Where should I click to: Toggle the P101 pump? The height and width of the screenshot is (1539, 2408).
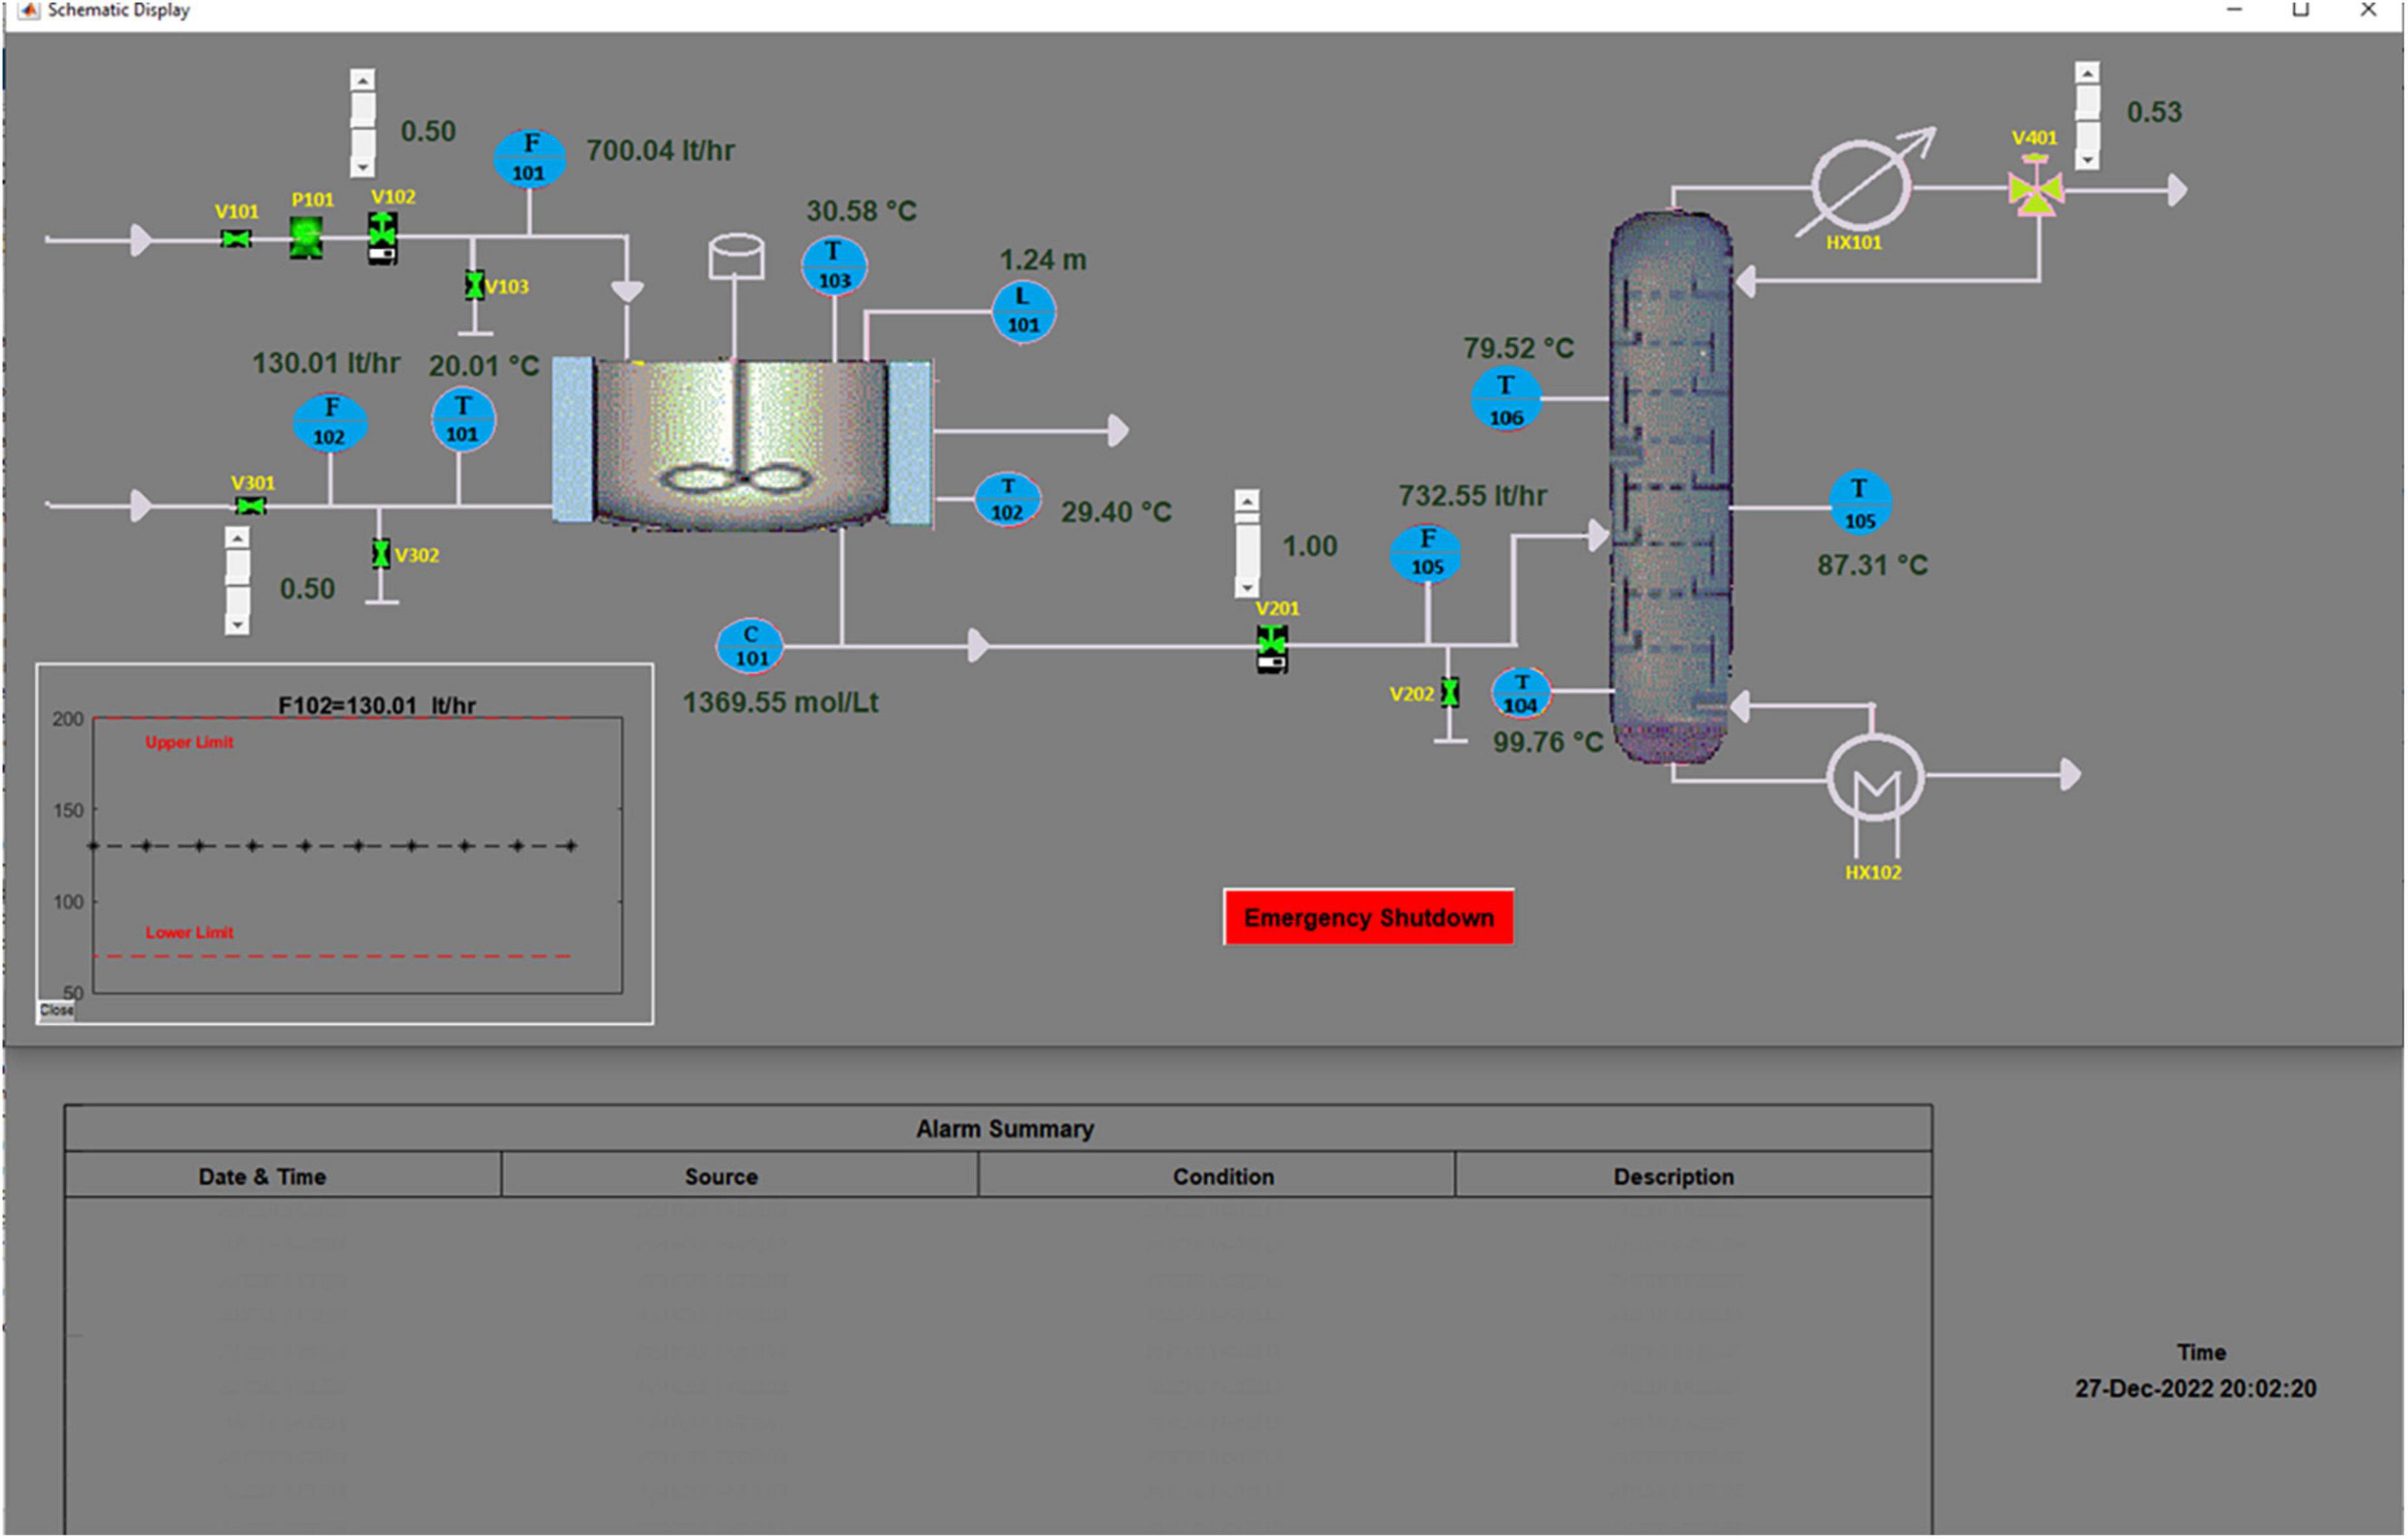point(306,238)
